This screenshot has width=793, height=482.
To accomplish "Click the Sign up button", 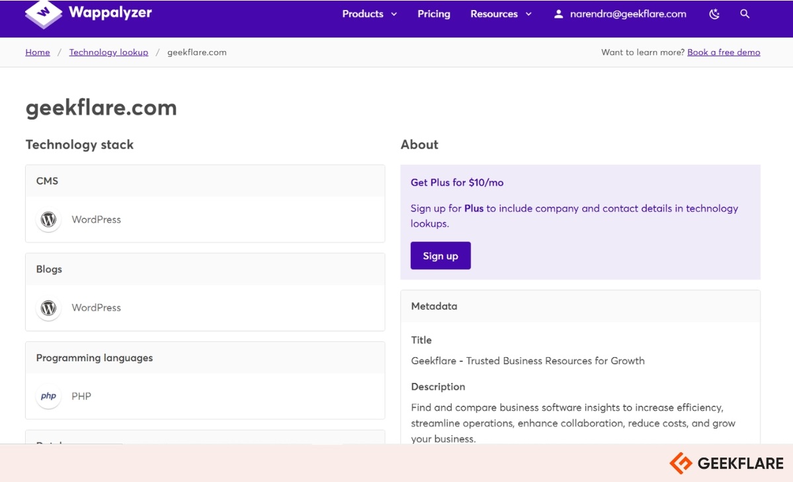I will pyautogui.click(x=440, y=255).
